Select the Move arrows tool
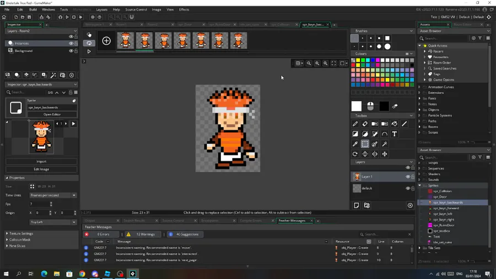Image resolution: width=496 pixels, height=279 pixels. pos(385,154)
